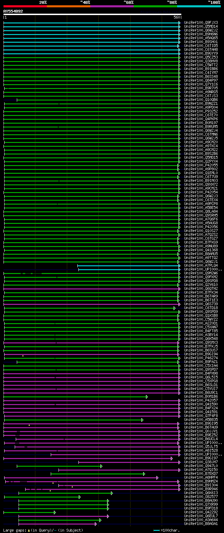
Task: Select label UniRef100_Q9XH72
Action: (201, 184)
